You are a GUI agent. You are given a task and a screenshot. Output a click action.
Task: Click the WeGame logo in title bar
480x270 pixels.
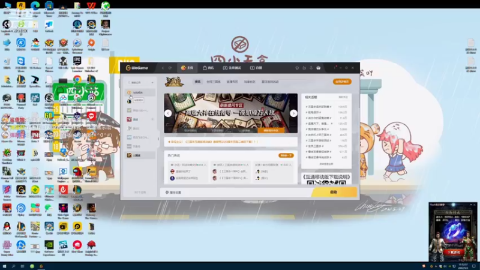click(137, 68)
